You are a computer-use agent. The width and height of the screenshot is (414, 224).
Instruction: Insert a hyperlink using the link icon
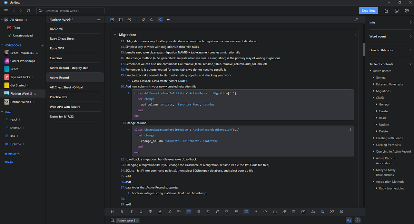pyautogui.click(x=284, y=212)
